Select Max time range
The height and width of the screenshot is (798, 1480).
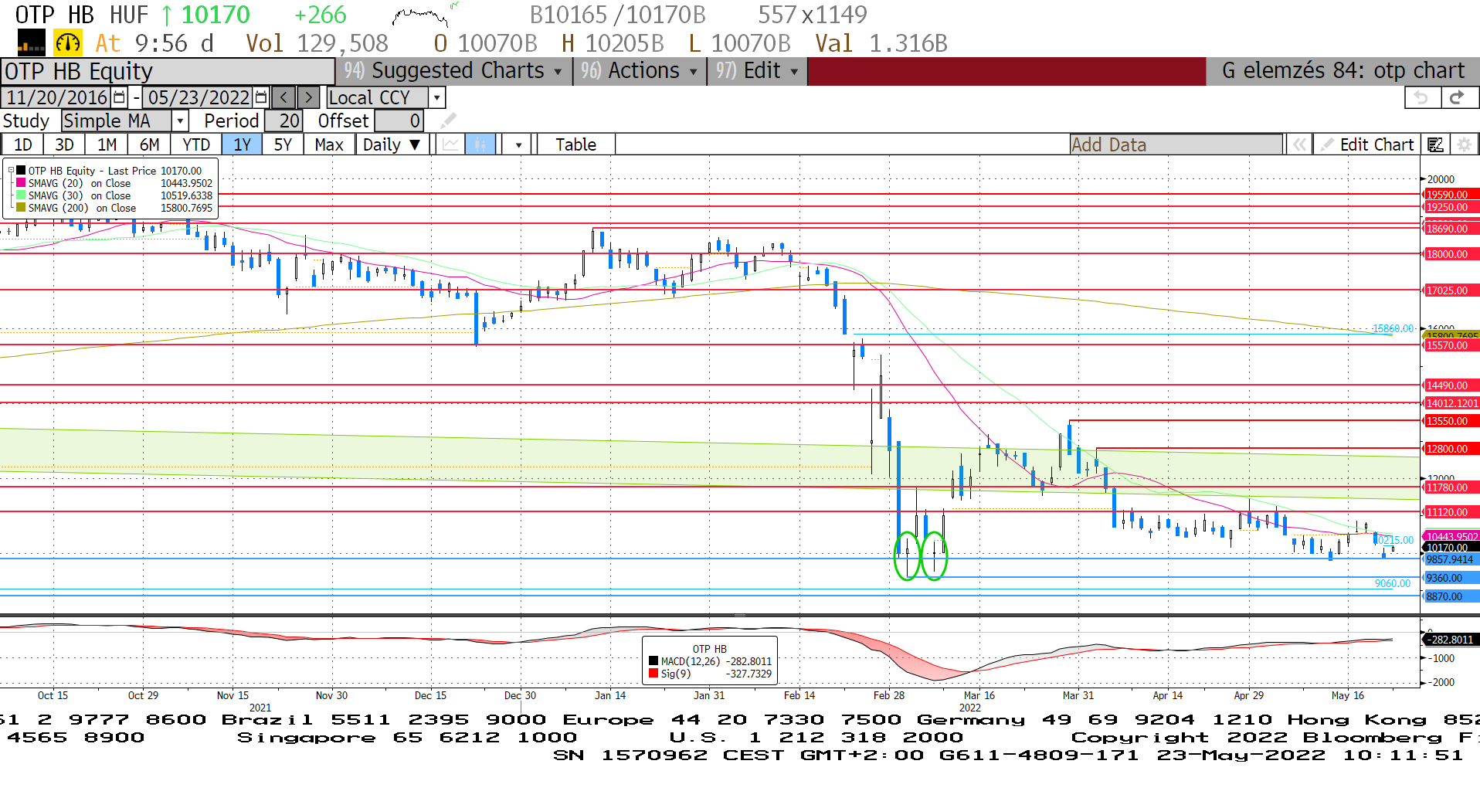tap(329, 144)
